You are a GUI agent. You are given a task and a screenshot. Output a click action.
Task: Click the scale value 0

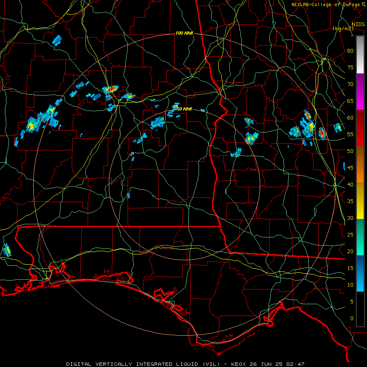(x=352, y=318)
